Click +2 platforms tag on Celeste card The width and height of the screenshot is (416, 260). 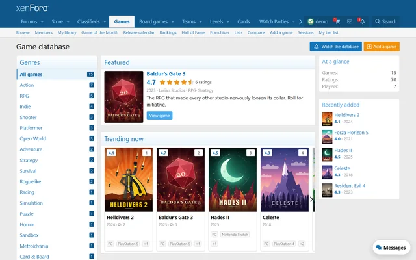pos(302,244)
